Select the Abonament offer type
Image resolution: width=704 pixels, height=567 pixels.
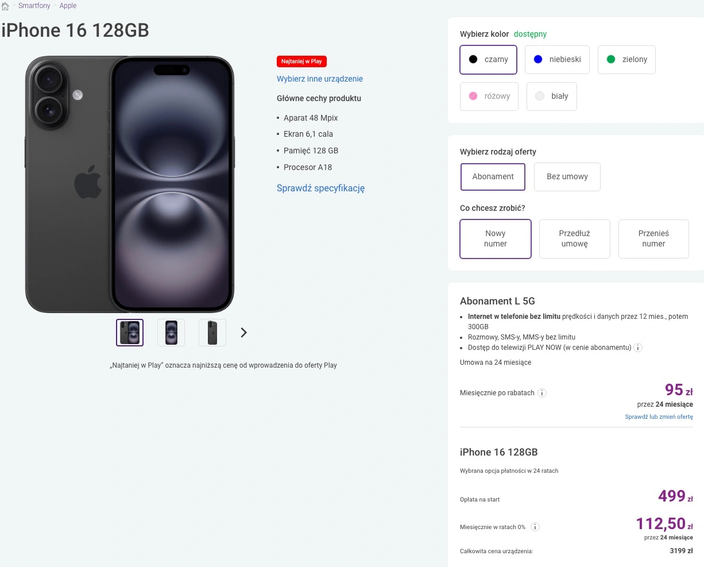[x=493, y=176]
